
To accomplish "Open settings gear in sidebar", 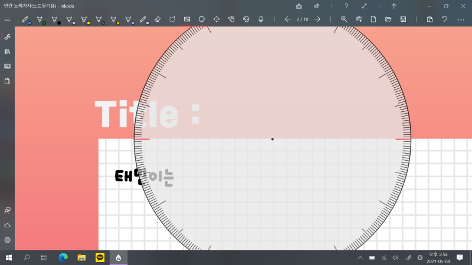I will pos(7,240).
